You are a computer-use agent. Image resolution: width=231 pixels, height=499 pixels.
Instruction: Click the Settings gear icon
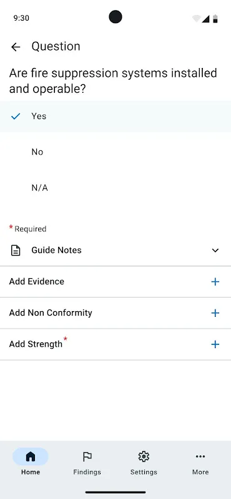click(x=144, y=457)
